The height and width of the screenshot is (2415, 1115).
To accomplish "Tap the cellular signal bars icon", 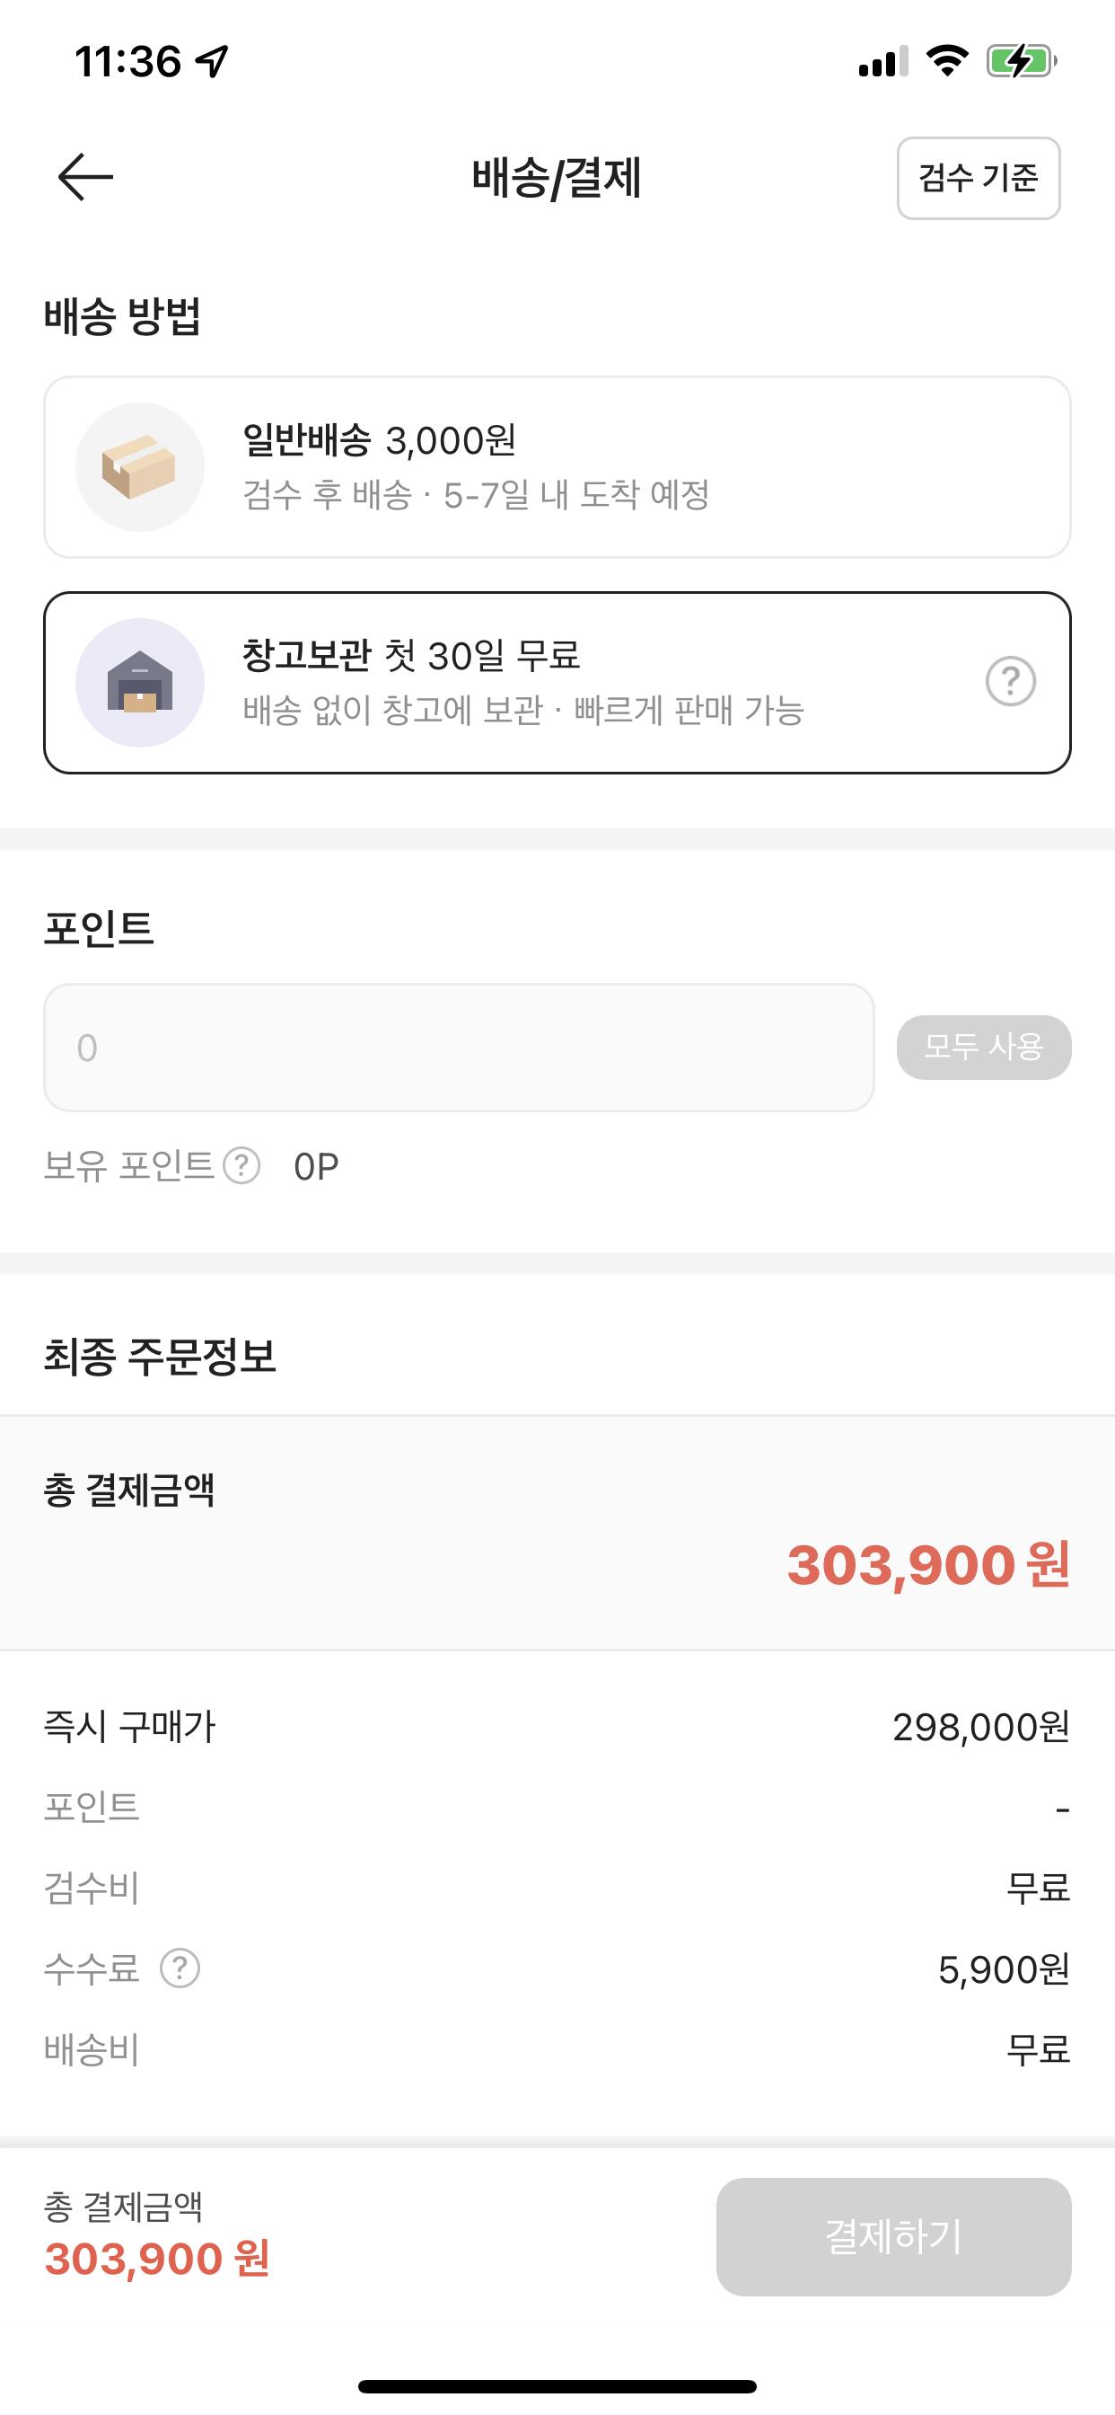I will pos(882,62).
